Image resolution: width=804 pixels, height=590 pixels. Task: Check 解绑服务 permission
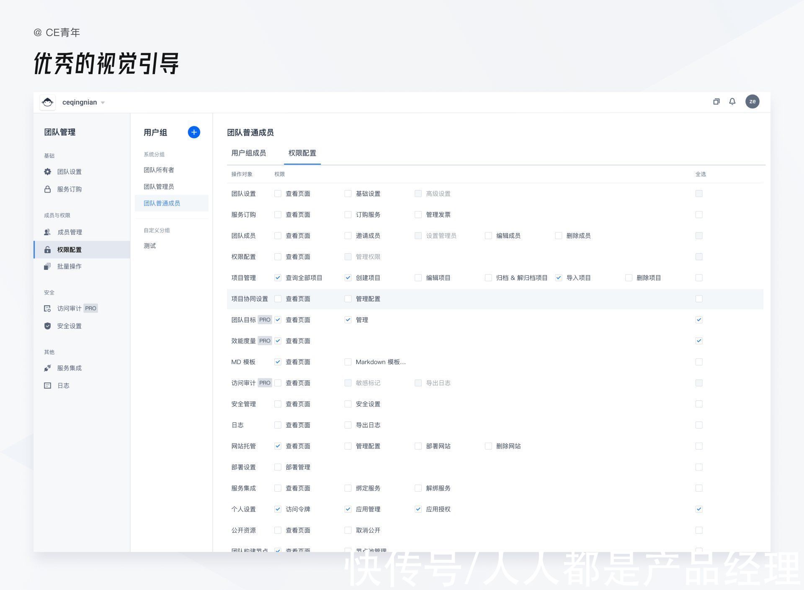tap(418, 488)
